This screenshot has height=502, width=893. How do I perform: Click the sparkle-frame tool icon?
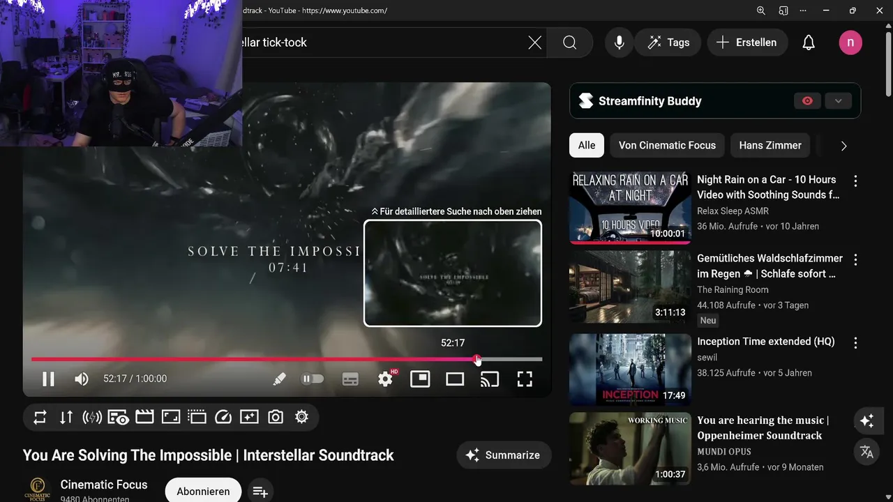[249, 417]
